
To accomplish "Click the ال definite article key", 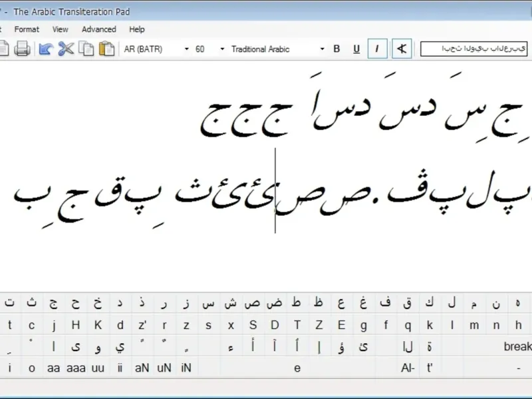I will coord(408,346).
